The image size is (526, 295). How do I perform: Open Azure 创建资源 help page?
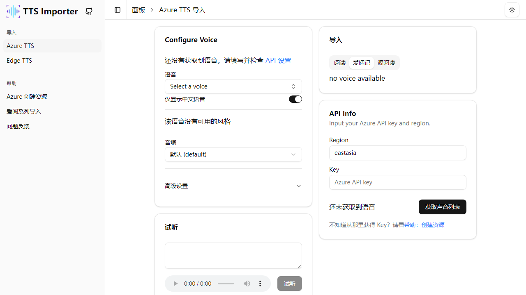point(52,97)
